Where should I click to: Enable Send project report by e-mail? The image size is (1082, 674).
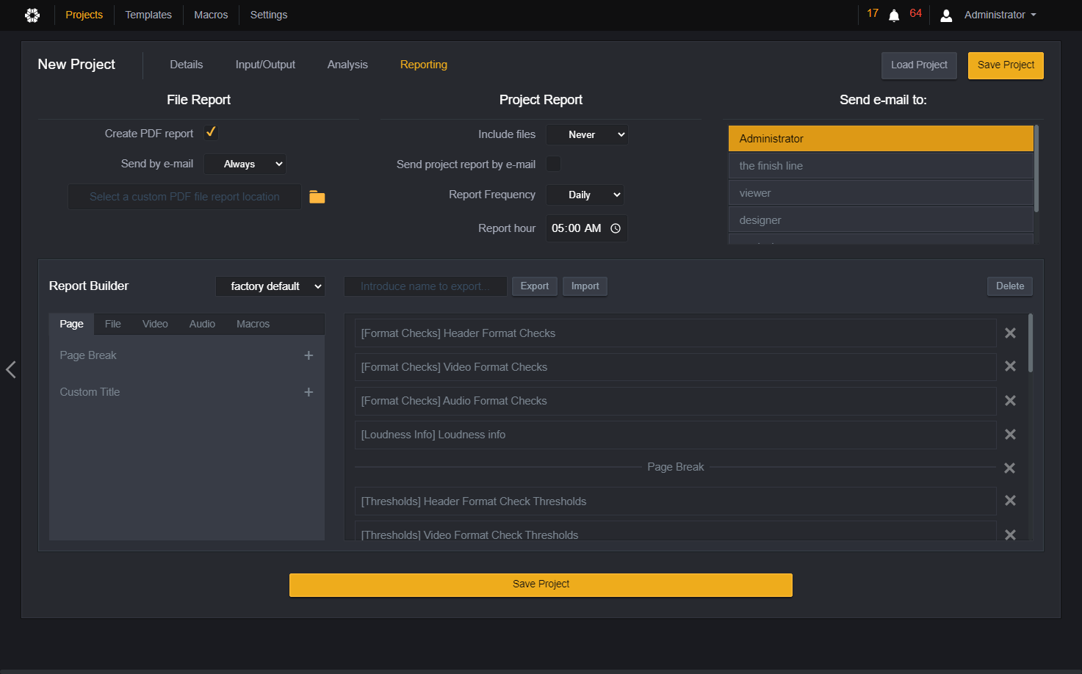point(553,164)
